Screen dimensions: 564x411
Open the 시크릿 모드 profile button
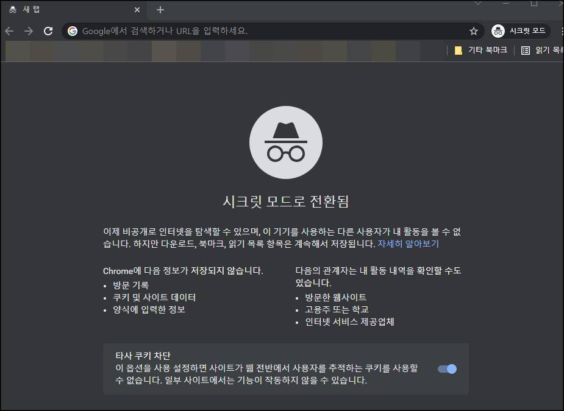(x=520, y=31)
